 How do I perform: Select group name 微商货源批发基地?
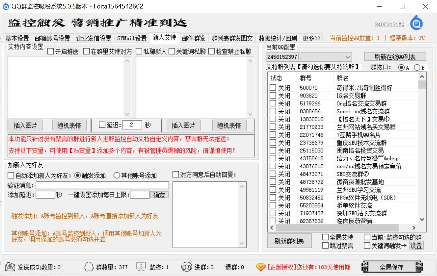(x=360, y=182)
